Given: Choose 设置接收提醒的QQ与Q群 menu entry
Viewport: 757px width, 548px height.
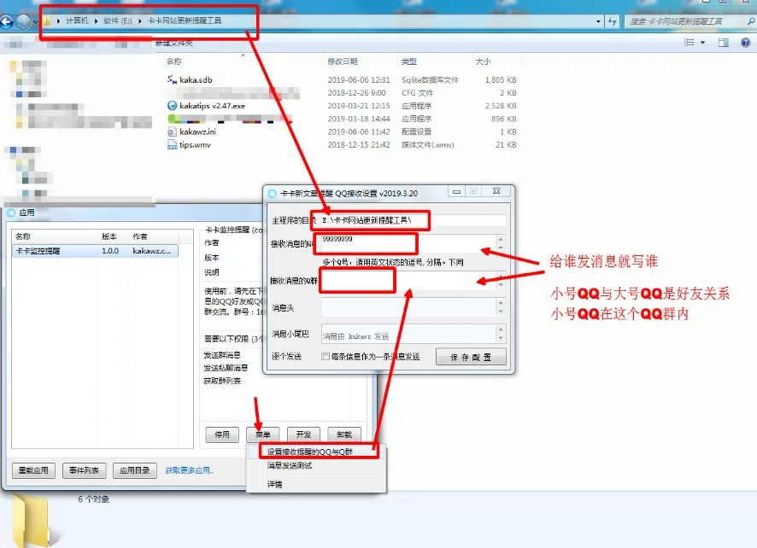Looking at the screenshot, I should point(310,452).
